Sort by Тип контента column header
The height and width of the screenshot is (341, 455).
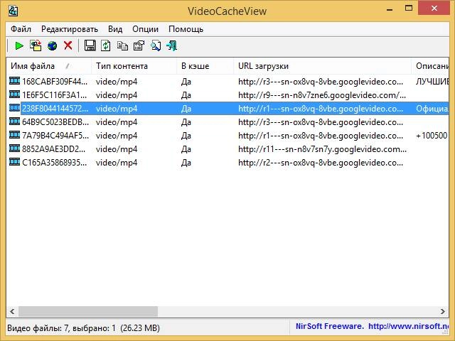coord(134,66)
